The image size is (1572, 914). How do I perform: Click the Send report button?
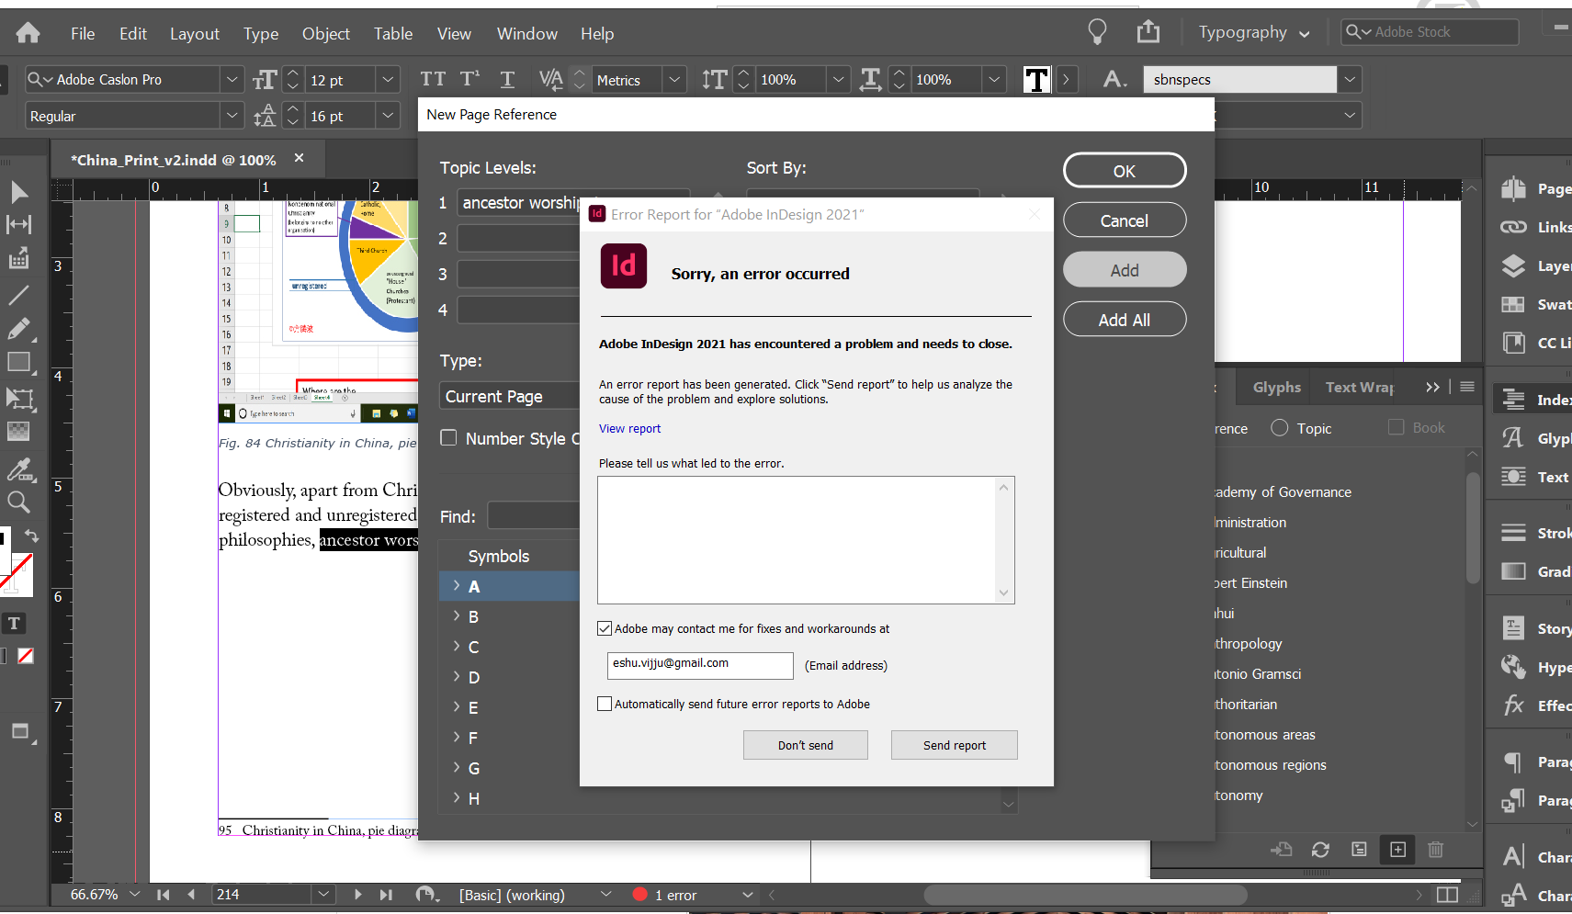coord(954,744)
